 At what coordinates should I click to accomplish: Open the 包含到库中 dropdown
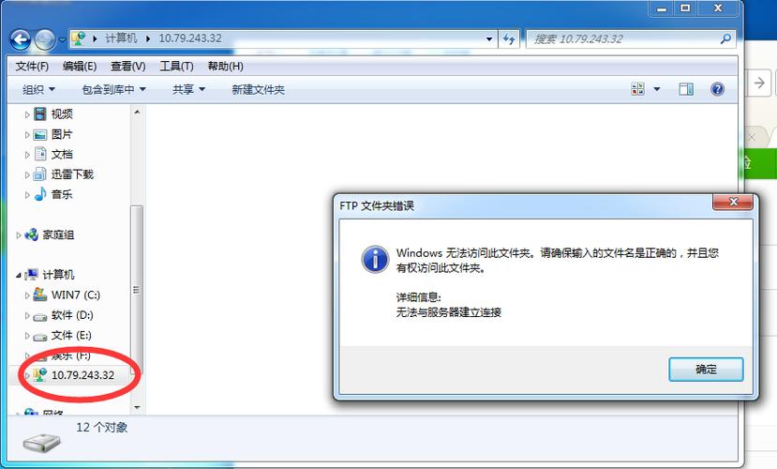(114, 90)
